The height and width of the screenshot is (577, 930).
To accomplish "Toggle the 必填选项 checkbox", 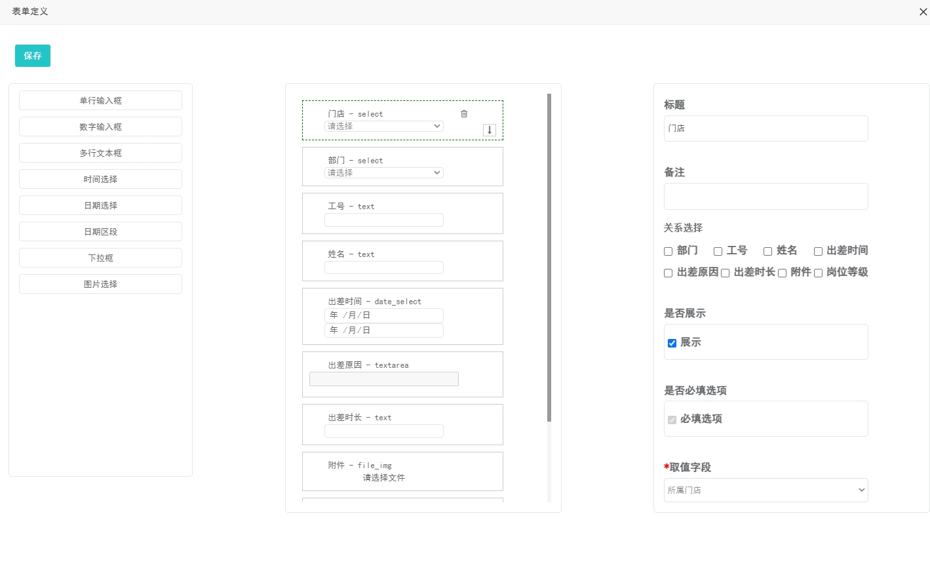I will (672, 420).
